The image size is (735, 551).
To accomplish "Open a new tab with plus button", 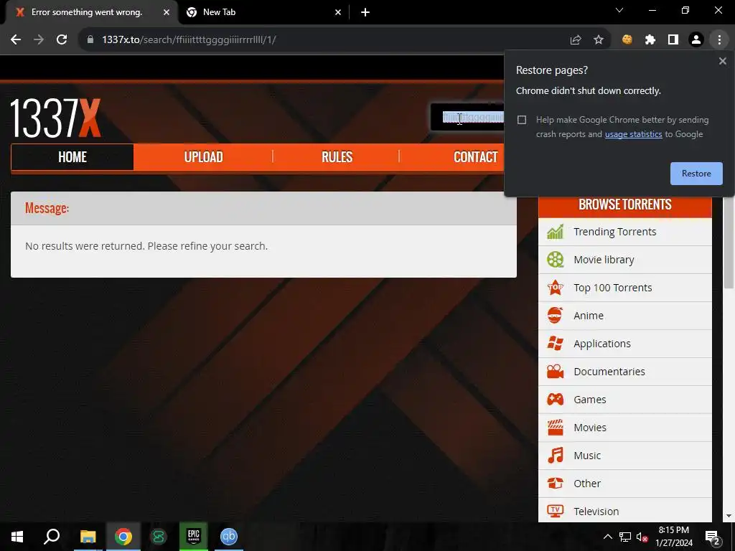I will pos(365,13).
